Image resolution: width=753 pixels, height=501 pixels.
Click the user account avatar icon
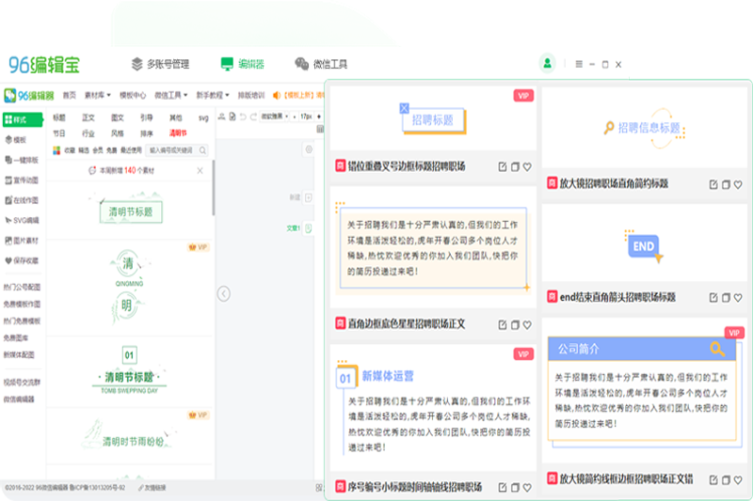(x=547, y=64)
